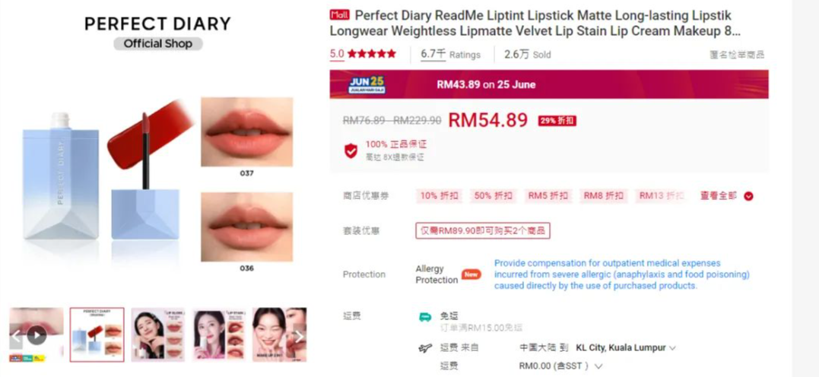The height and width of the screenshot is (377, 819).
Task: Open KL City, Kuala Lumpur destination dropdown
Action: coord(625,348)
